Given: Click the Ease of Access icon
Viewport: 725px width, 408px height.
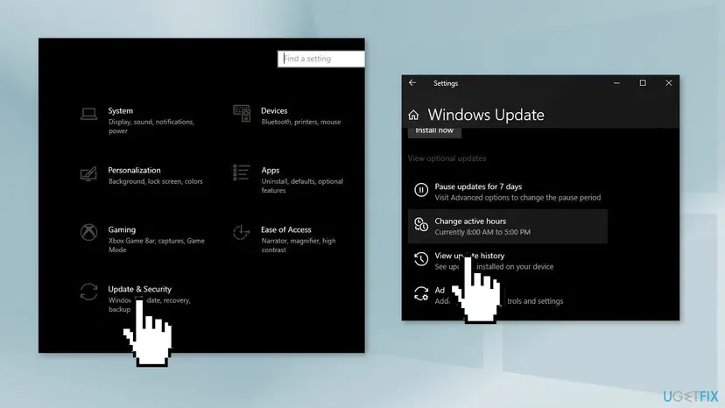Looking at the screenshot, I should [242, 232].
